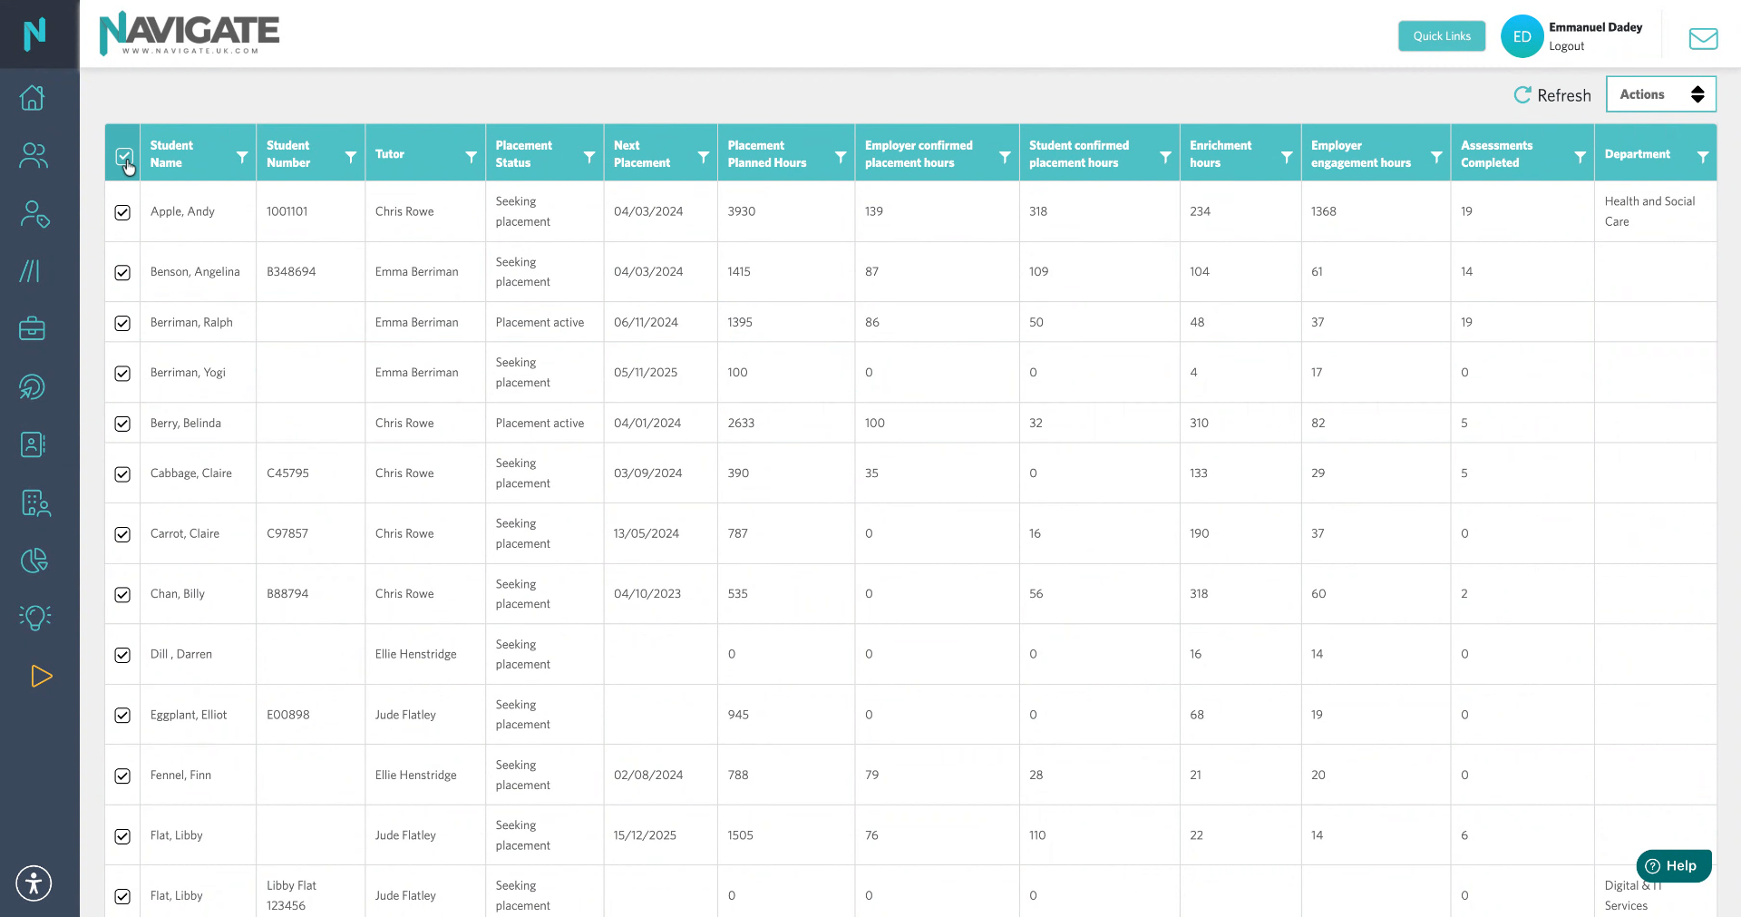Click student number 'B348694'
This screenshot has height=917, width=1741.
coord(291,271)
